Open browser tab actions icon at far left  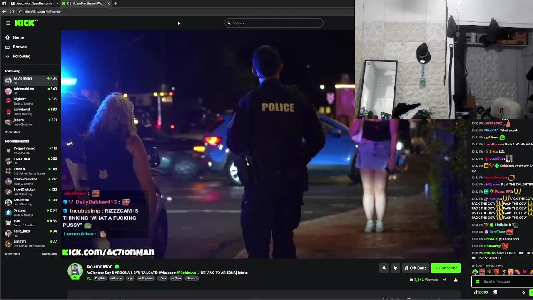(x=4, y=3)
